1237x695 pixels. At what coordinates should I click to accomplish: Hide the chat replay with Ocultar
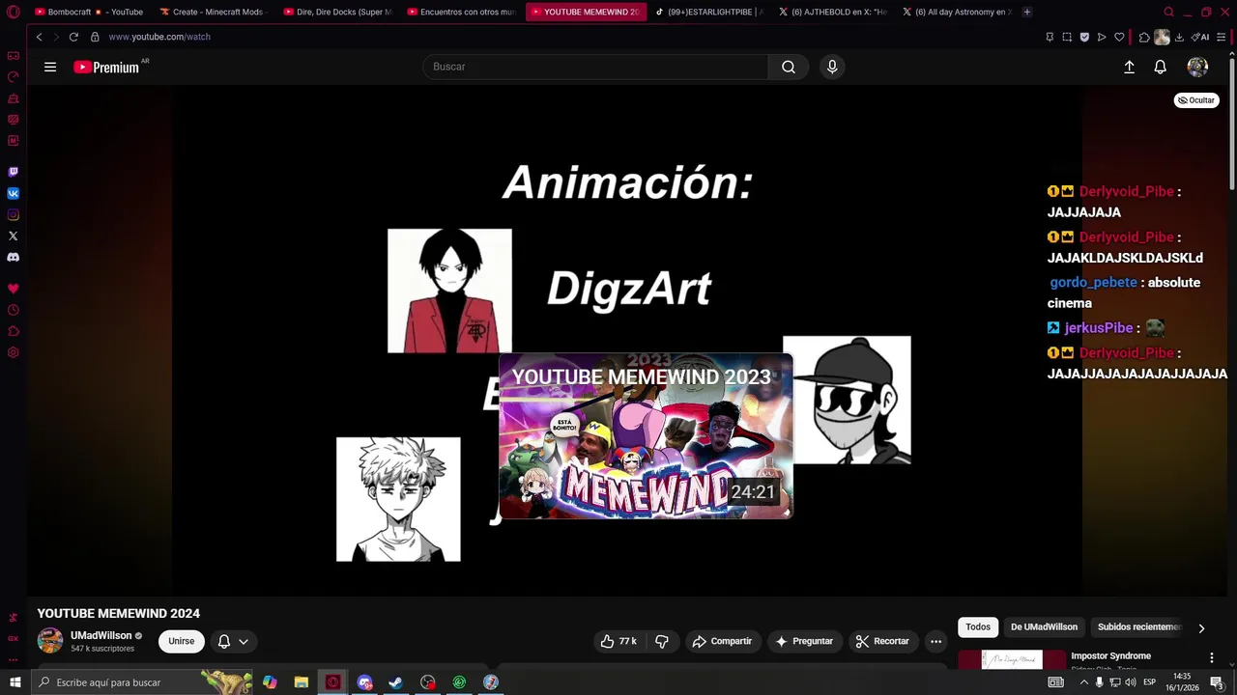tap(1196, 100)
